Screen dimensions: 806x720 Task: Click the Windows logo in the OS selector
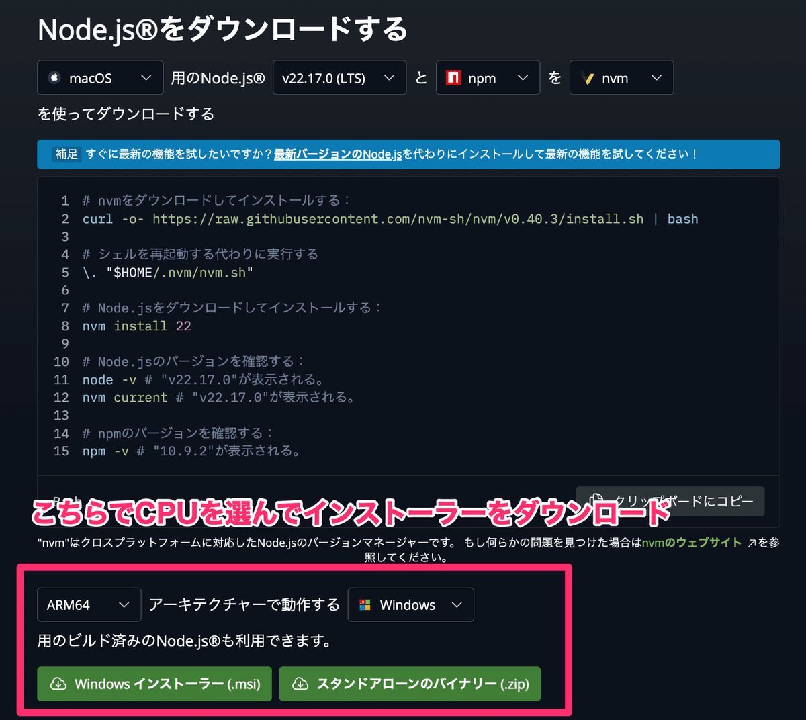(x=363, y=604)
